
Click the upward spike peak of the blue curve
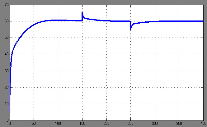click(x=82, y=13)
